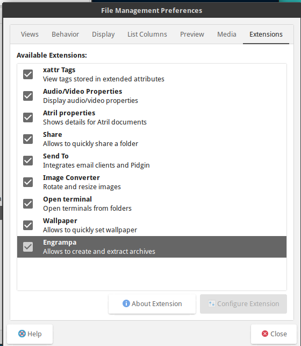Click the red X Close icon
This screenshot has width=301, height=346.
click(x=265, y=334)
